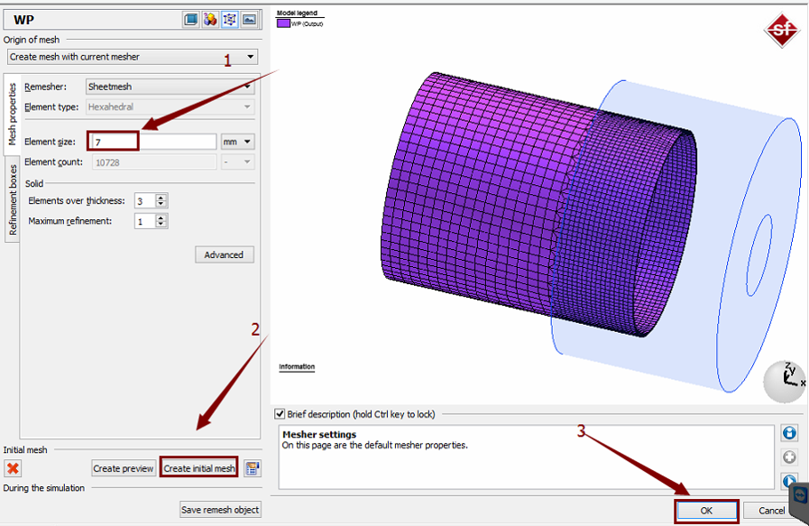
Task: Open the Element count unit dropdown
Action: tap(238, 162)
